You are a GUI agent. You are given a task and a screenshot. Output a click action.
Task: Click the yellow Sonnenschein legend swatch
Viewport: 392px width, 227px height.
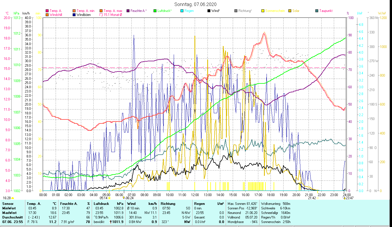(263, 11)
